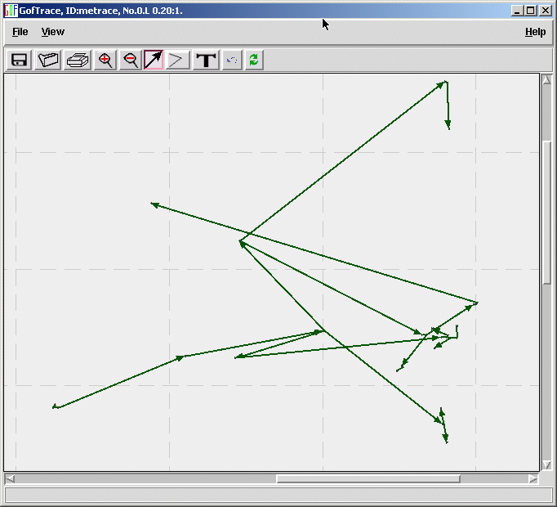This screenshot has width=557, height=507.
Task: Toggle the grey arrowhead tool
Action: pos(178,60)
